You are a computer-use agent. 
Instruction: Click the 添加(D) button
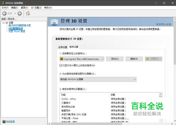point(115,59)
